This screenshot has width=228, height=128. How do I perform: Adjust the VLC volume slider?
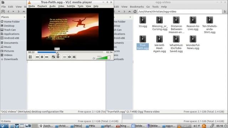[x=103, y=58]
